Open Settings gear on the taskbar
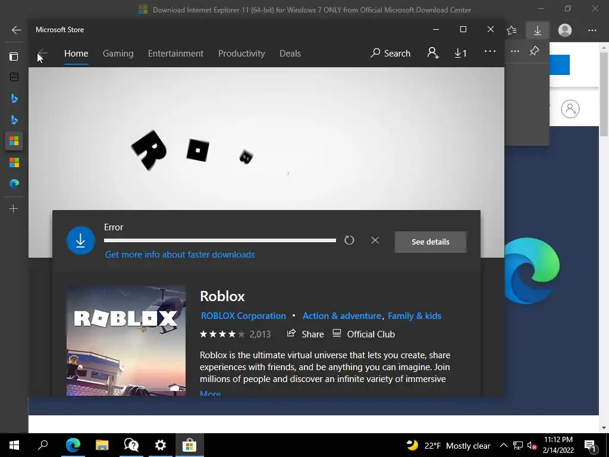The height and width of the screenshot is (457, 609). (161, 445)
